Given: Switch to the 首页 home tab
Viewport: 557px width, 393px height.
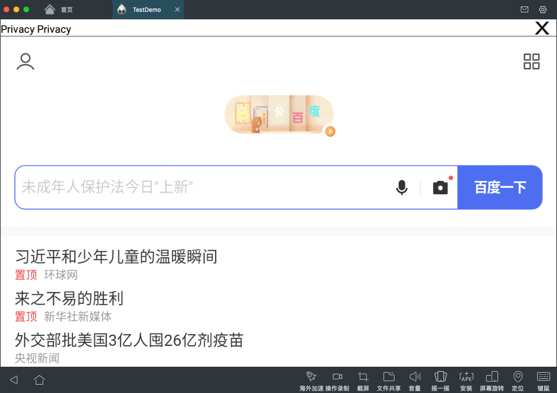Looking at the screenshot, I should [59, 9].
